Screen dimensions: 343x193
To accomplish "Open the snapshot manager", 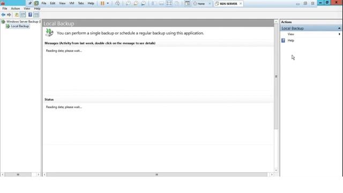I will tap(144, 3).
